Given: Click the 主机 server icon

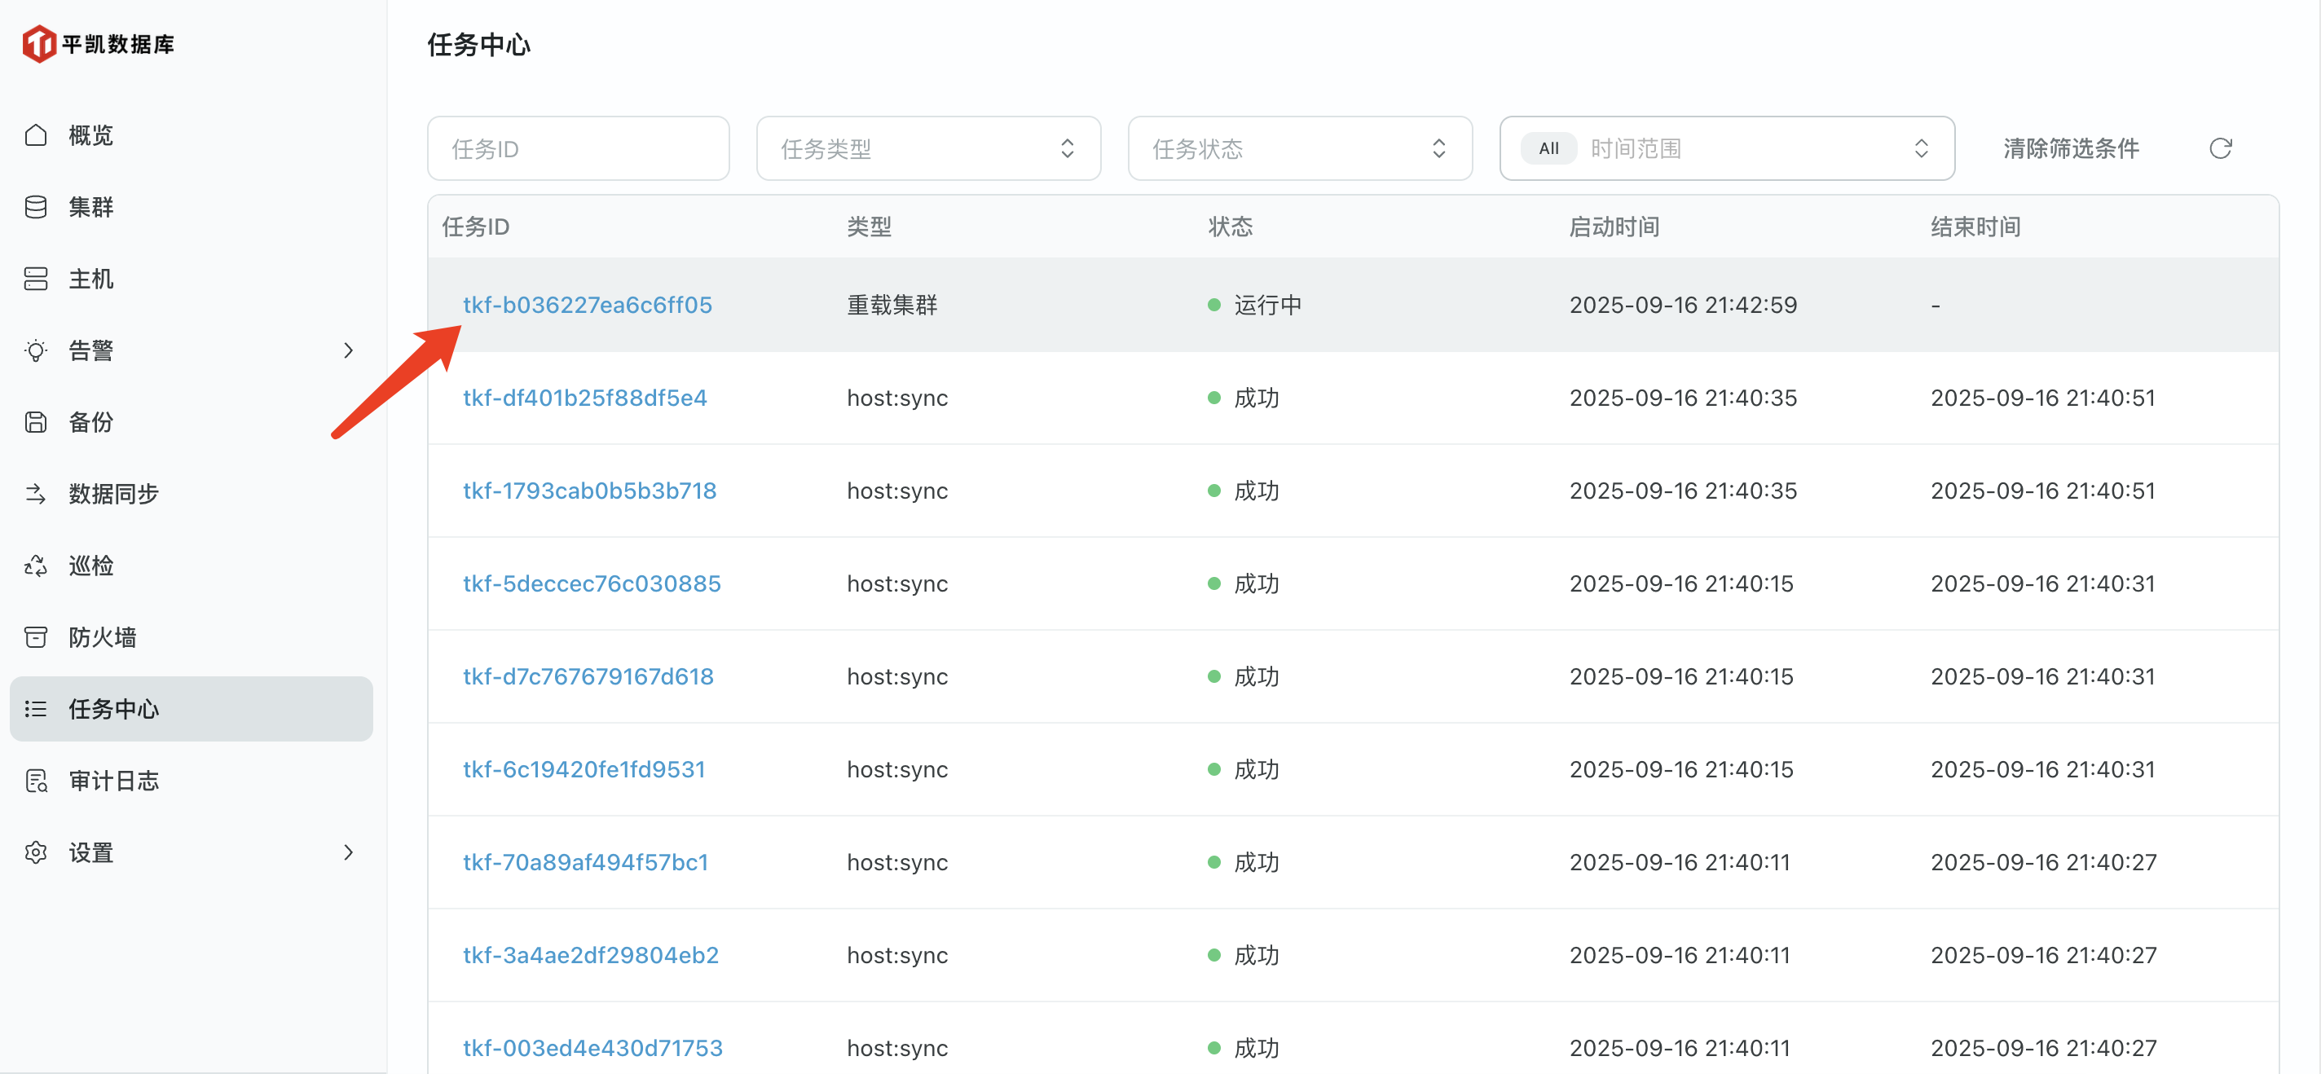Looking at the screenshot, I should coord(36,279).
